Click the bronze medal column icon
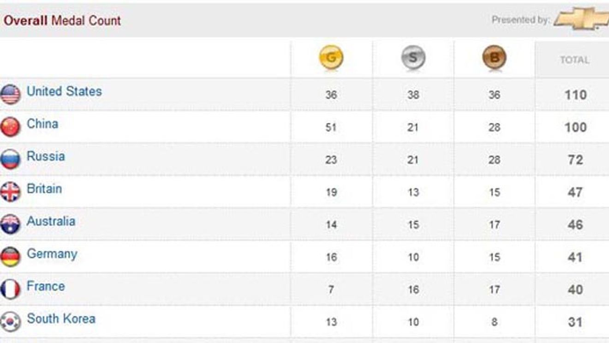This screenshot has height=343, width=609. [x=494, y=58]
